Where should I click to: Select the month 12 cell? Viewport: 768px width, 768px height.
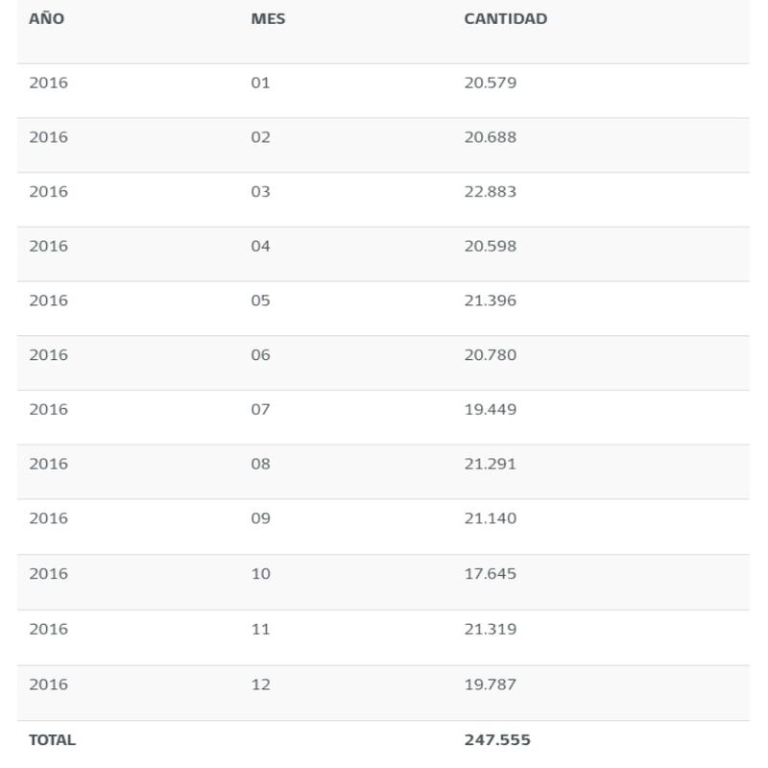260,684
